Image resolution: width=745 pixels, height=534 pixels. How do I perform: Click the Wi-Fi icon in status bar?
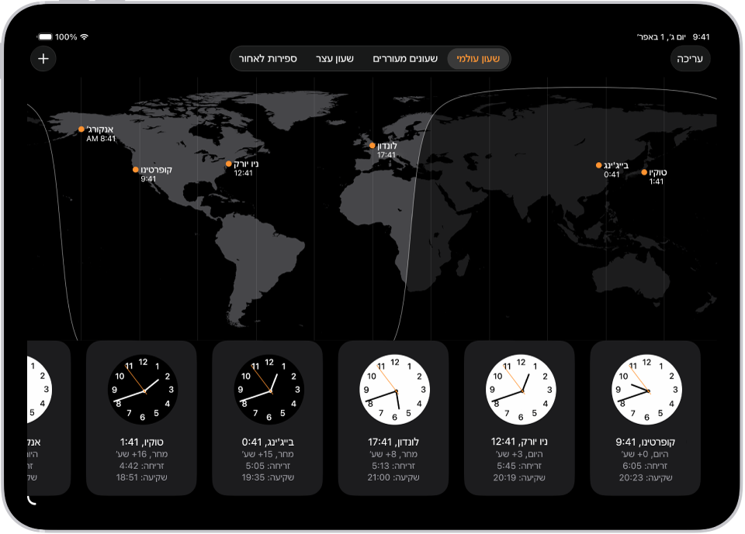pyautogui.click(x=84, y=37)
